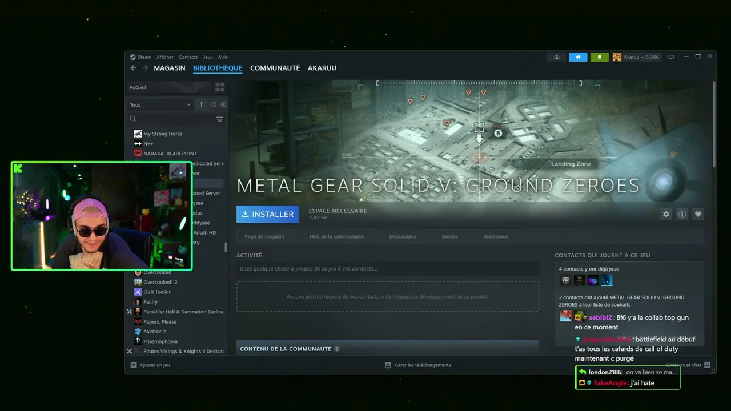
Task: Open the Assistance link
Action: (x=496, y=236)
